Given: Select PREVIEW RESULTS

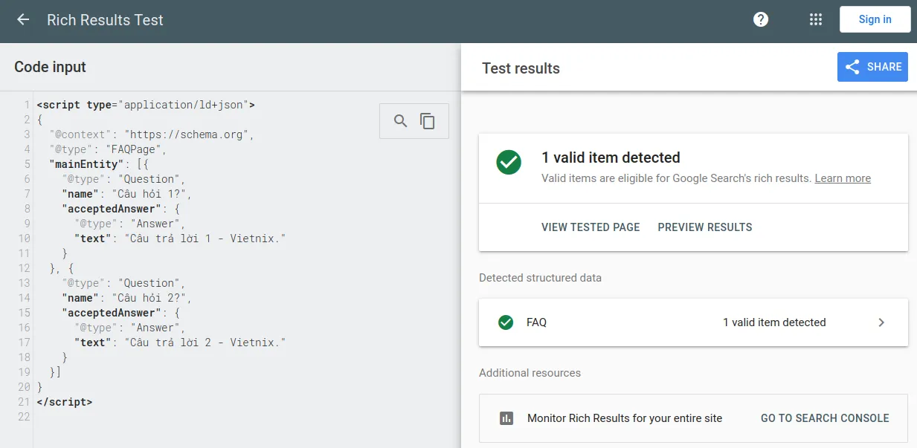Looking at the screenshot, I should (705, 227).
